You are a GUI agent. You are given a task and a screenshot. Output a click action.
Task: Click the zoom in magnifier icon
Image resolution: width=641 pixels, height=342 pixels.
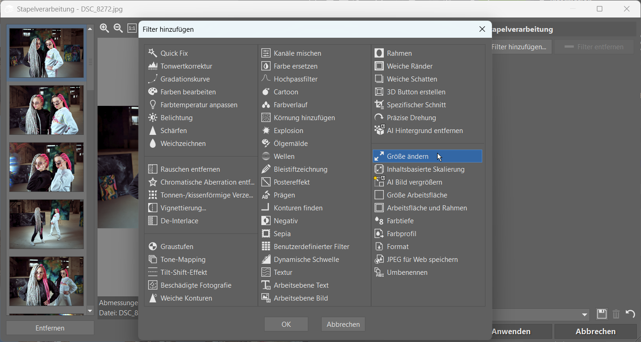[x=104, y=29]
